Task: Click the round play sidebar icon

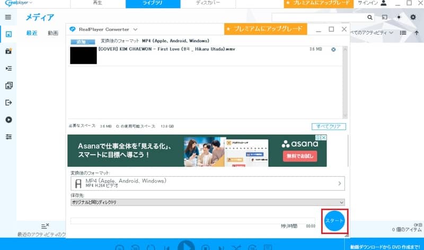Action: pyautogui.click(x=8, y=120)
